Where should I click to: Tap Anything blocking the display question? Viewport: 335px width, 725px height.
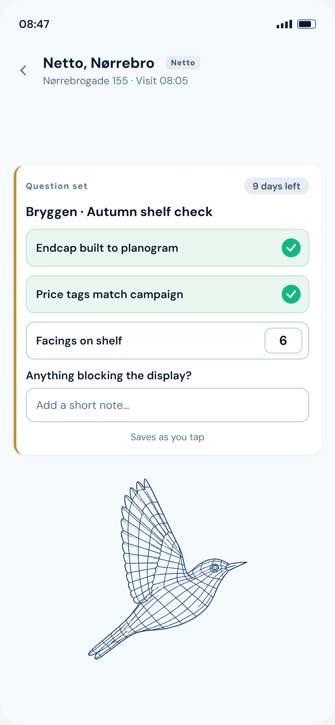109,375
